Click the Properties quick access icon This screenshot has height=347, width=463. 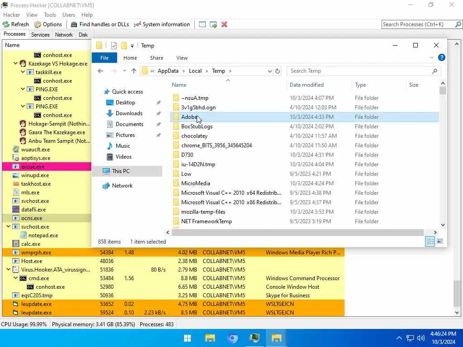click(x=114, y=46)
